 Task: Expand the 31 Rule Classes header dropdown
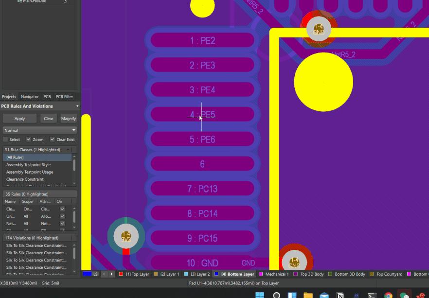[x=68, y=150]
